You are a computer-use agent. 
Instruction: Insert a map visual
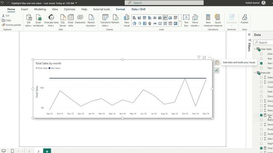150,23
